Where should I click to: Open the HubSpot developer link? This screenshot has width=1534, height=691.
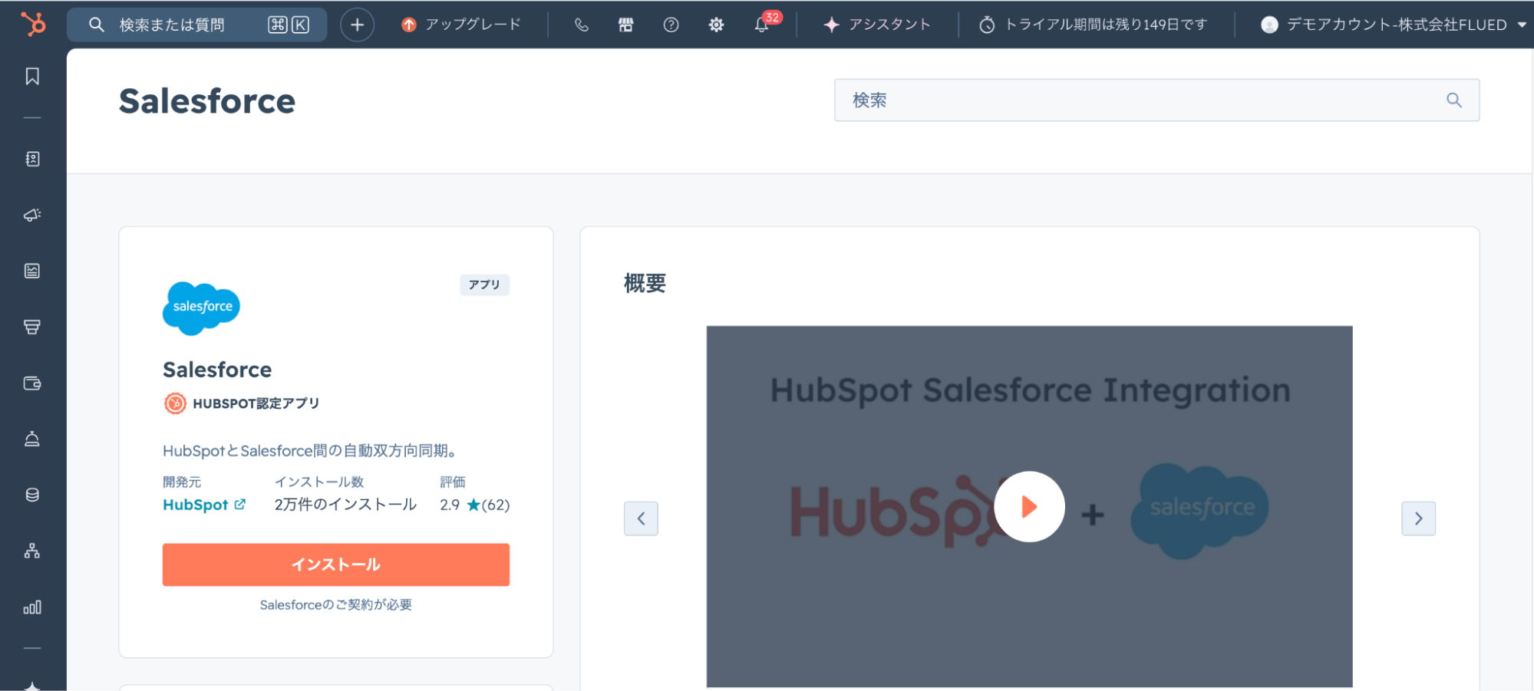(196, 505)
